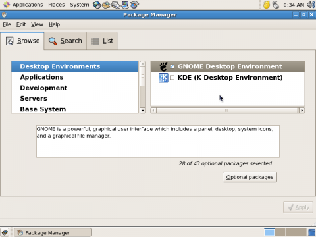Open the System menu in top panel
The height and width of the screenshot is (237, 316).
coord(80,5)
